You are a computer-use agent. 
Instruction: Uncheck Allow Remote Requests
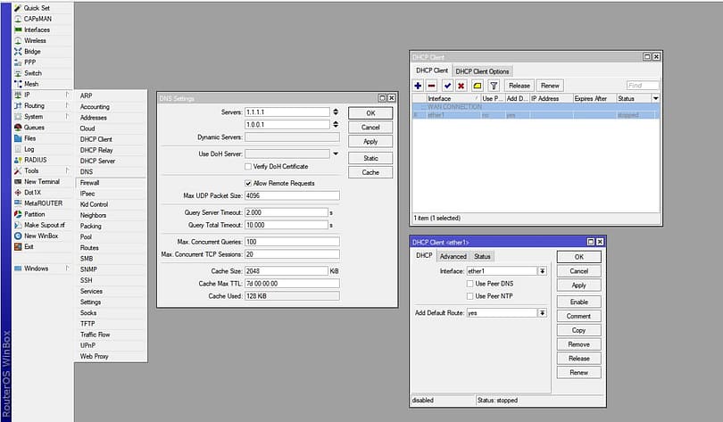click(248, 184)
